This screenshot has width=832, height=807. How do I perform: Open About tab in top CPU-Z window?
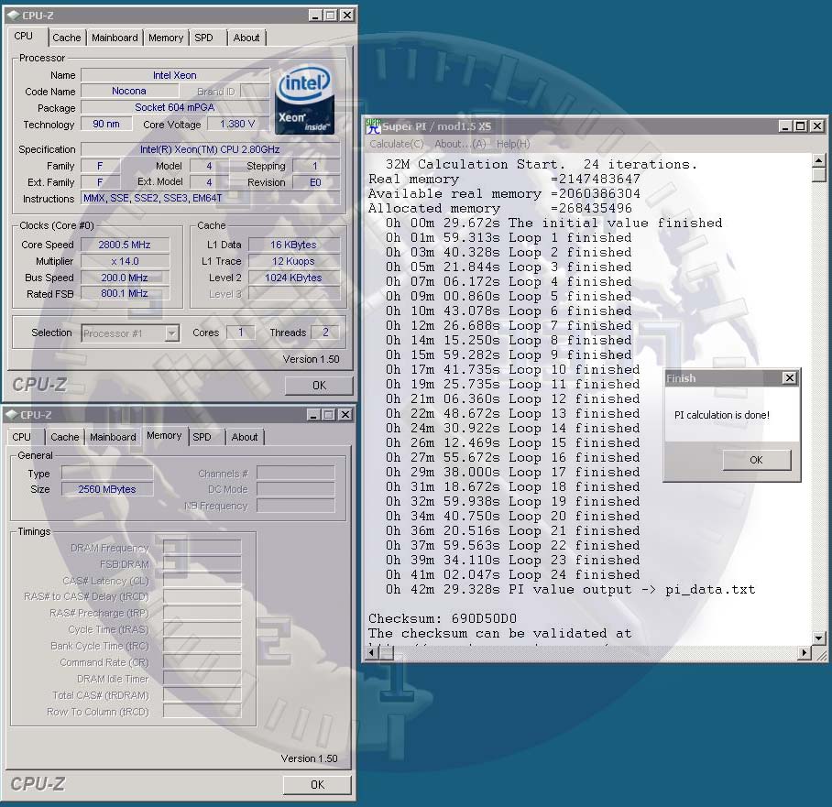click(246, 38)
